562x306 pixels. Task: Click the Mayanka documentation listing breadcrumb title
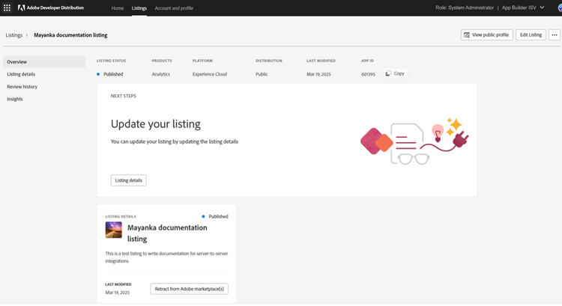coord(70,35)
